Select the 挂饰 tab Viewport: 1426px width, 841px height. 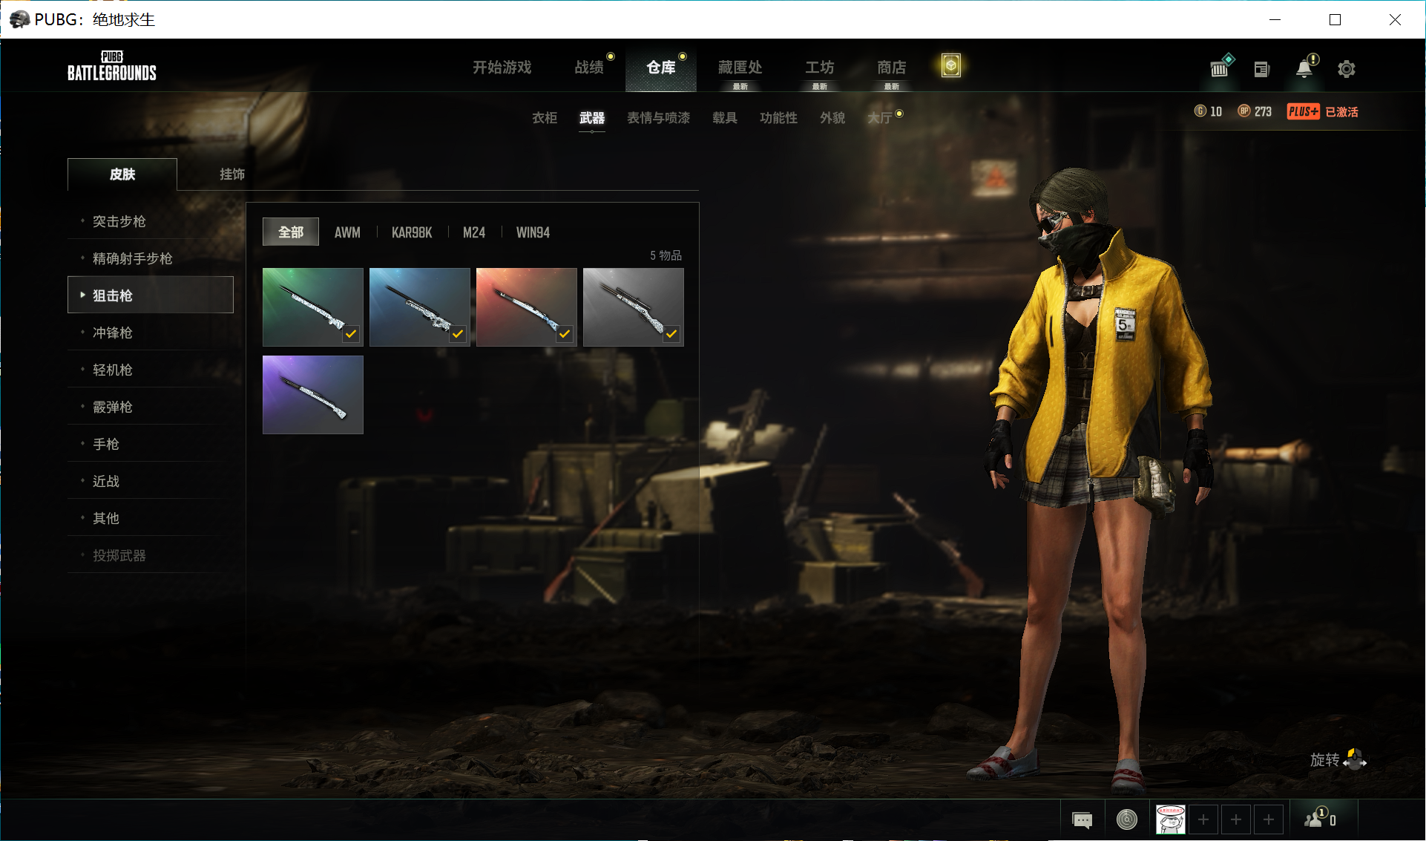coord(232,174)
